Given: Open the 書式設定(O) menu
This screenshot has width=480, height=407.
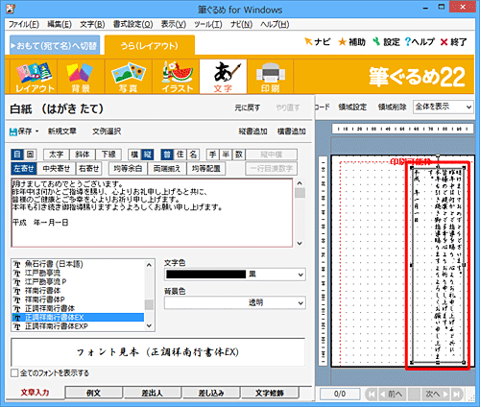Looking at the screenshot, I should coord(132,25).
